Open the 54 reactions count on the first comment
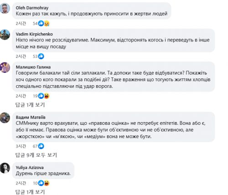Viewport: 228px width, 195px height. point(35,24)
